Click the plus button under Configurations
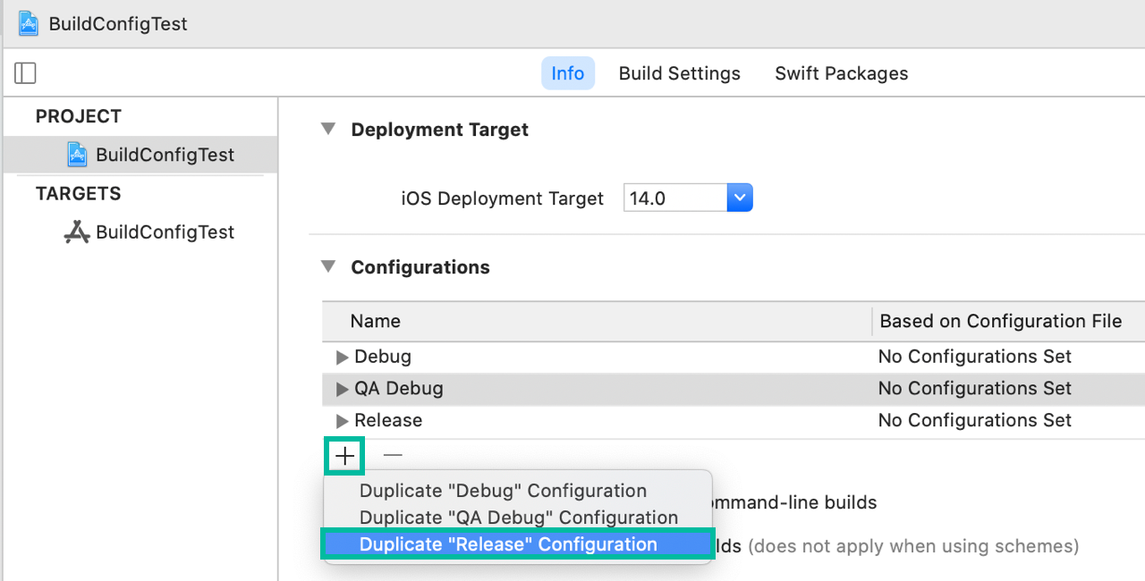The image size is (1145, 581). tap(344, 456)
